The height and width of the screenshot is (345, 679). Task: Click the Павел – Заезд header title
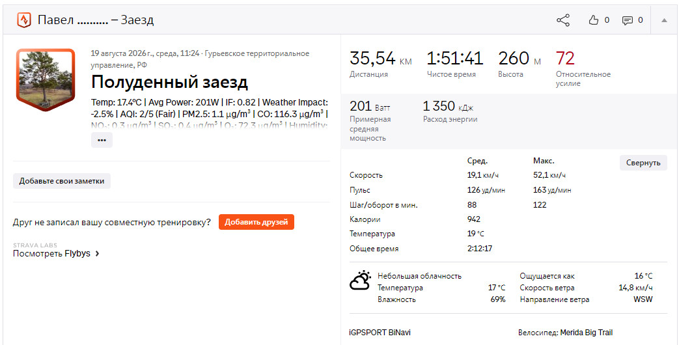coord(96,20)
